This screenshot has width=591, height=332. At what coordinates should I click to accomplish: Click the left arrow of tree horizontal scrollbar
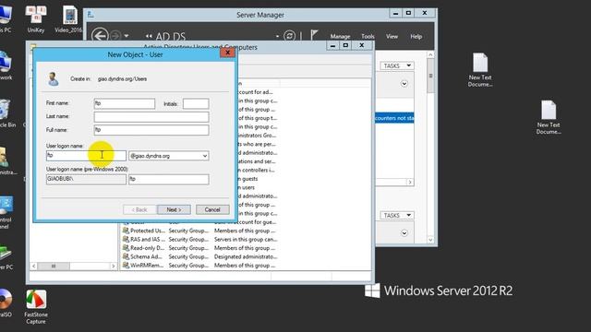point(33,267)
